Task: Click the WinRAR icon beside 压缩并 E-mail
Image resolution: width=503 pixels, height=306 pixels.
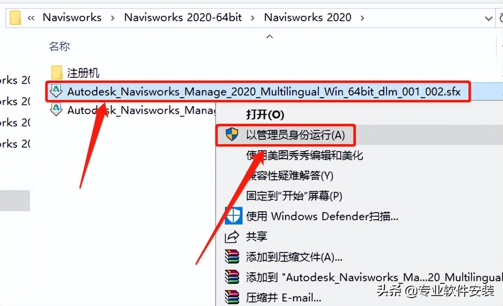Action: pyautogui.click(x=232, y=297)
